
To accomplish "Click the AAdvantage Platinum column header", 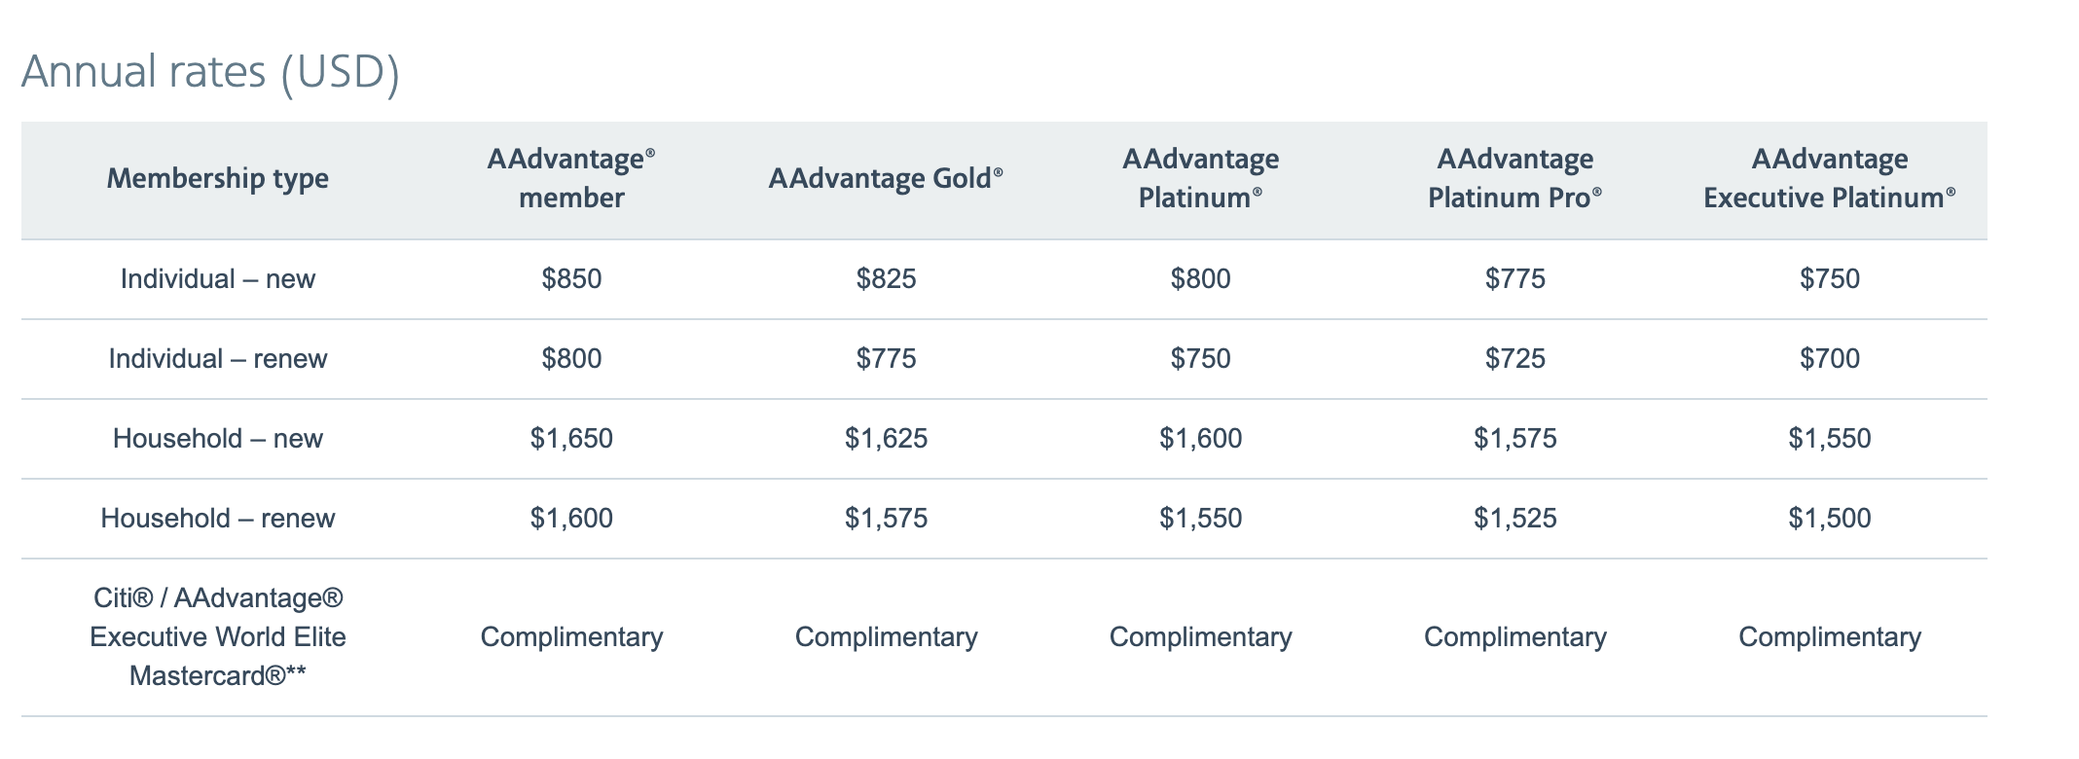I will pyautogui.click(x=1200, y=179).
